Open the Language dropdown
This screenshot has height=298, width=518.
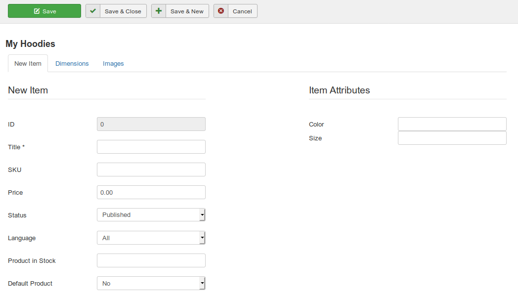click(151, 238)
